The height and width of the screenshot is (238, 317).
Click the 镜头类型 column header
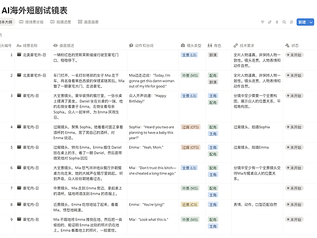coord(191,46)
